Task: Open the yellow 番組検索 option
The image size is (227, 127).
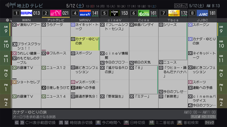Action: pyautogui.click(x=189, y=122)
